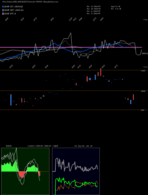Click the 'Pre O: 1049.99' value

pos(94,6)
